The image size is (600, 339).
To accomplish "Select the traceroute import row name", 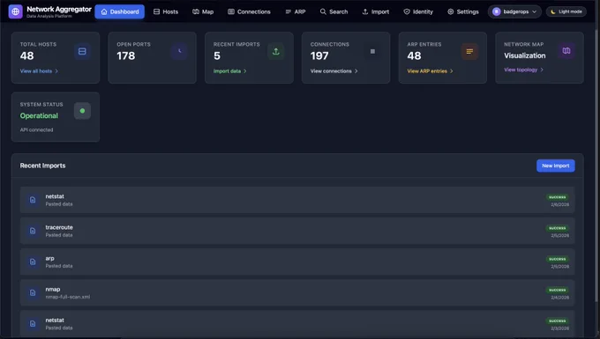I will [x=59, y=227].
